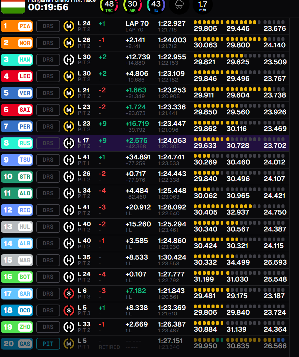Screen dimensions: 299x357
Task: Select the position 8 RUS driver tag
Action: pos(17,143)
